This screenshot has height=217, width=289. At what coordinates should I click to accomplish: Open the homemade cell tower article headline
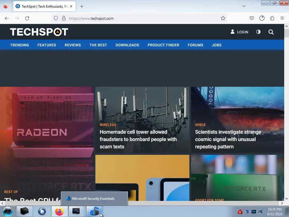pos(138,139)
